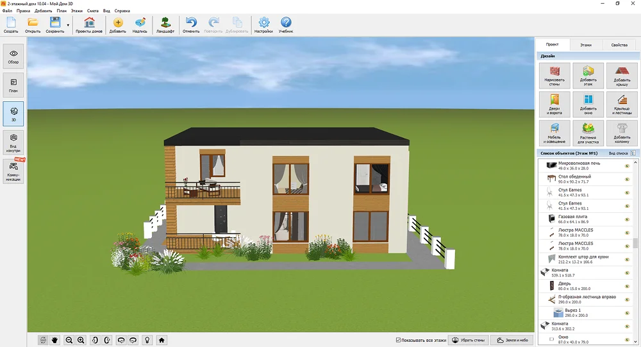Open the Вид menu in menu bar
The image size is (641, 347).
tap(106, 11)
